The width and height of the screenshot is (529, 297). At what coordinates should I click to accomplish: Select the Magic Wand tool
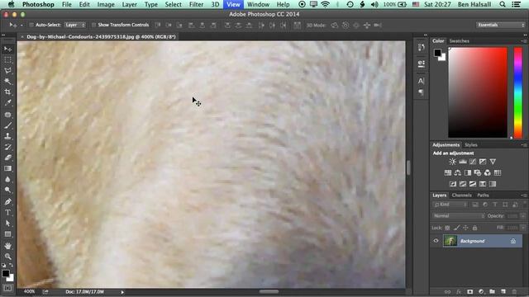click(7, 81)
